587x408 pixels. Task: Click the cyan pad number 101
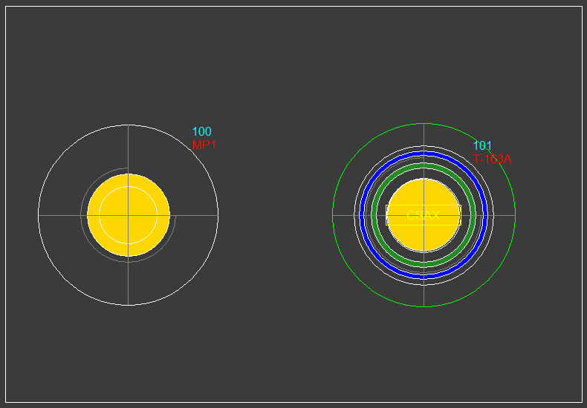pyautogui.click(x=482, y=145)
